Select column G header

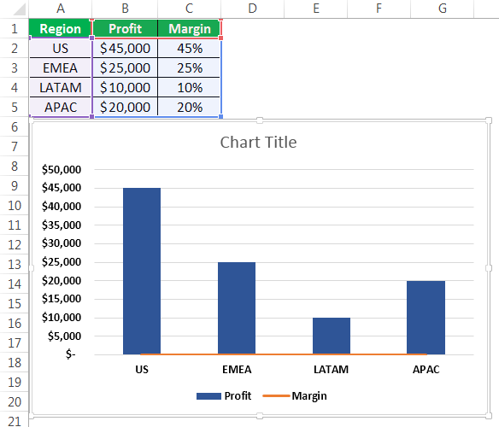[443, 9]
